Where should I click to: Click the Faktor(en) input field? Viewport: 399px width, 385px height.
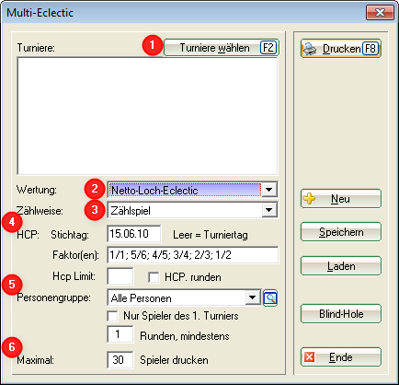(x=193, y=255)
